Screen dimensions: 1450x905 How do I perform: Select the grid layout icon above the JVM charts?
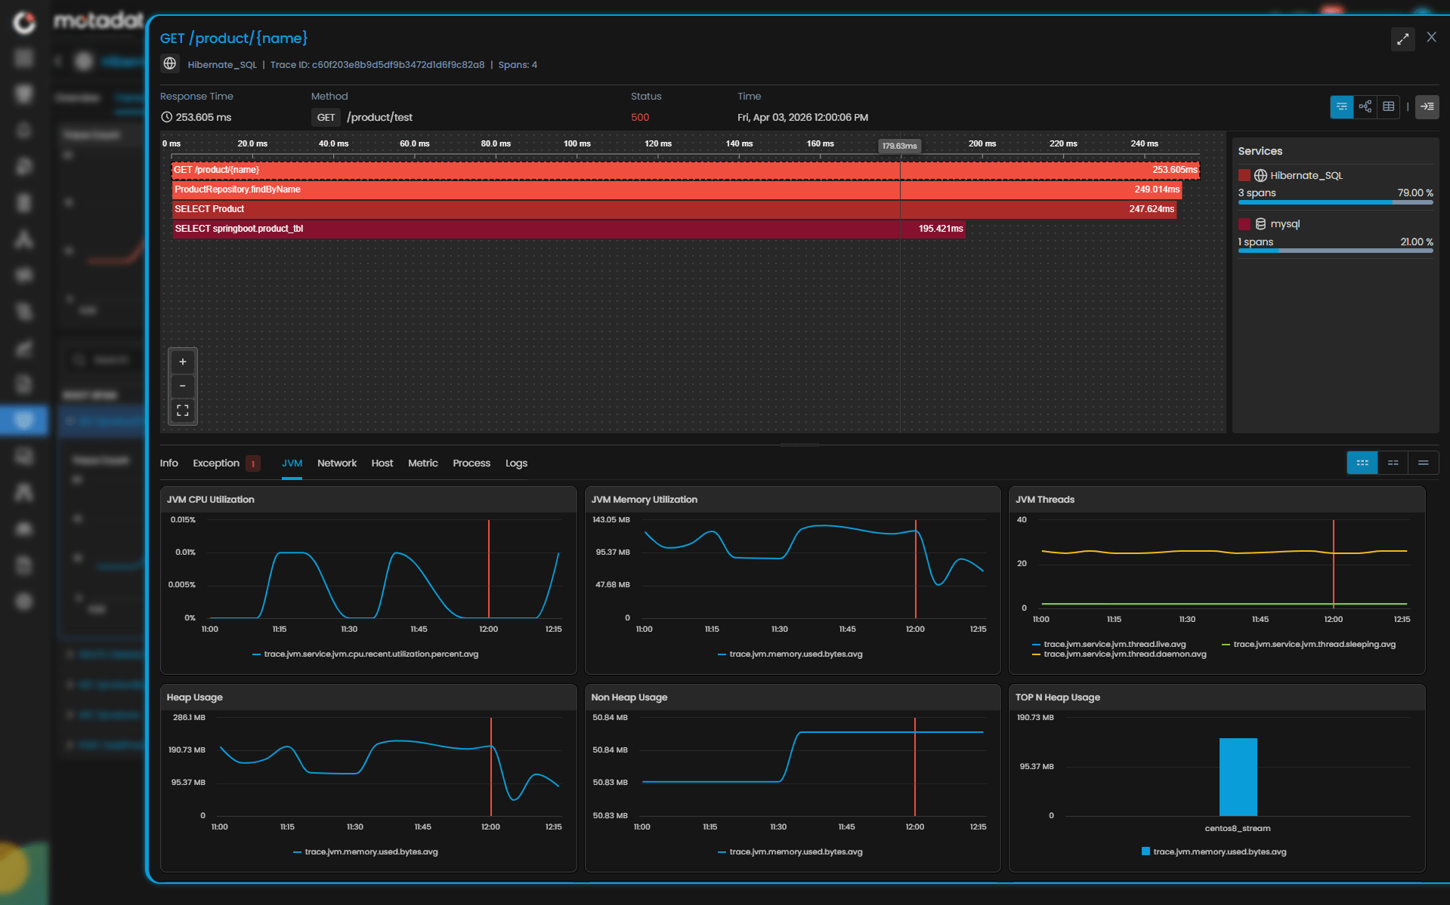pos(1362,462)
